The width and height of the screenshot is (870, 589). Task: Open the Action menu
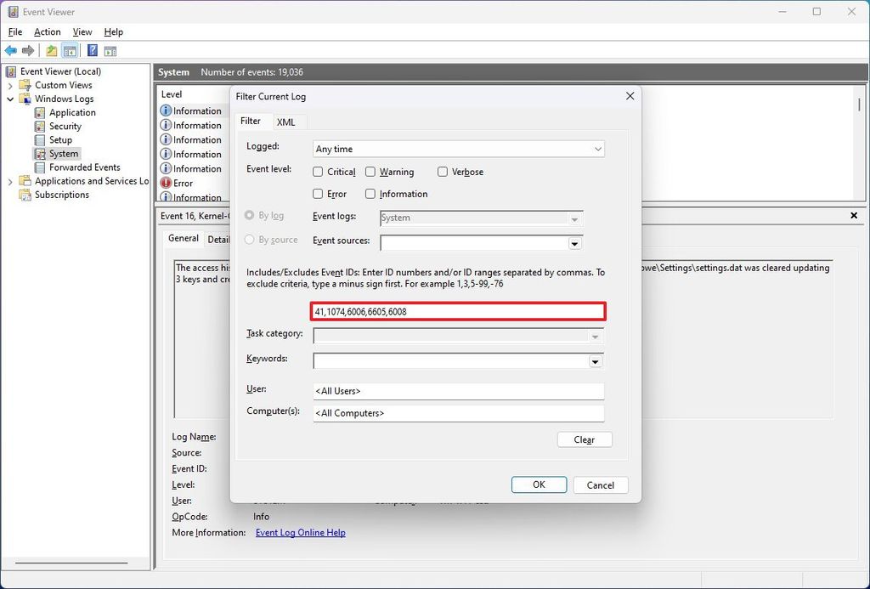[x=47, y=31]
